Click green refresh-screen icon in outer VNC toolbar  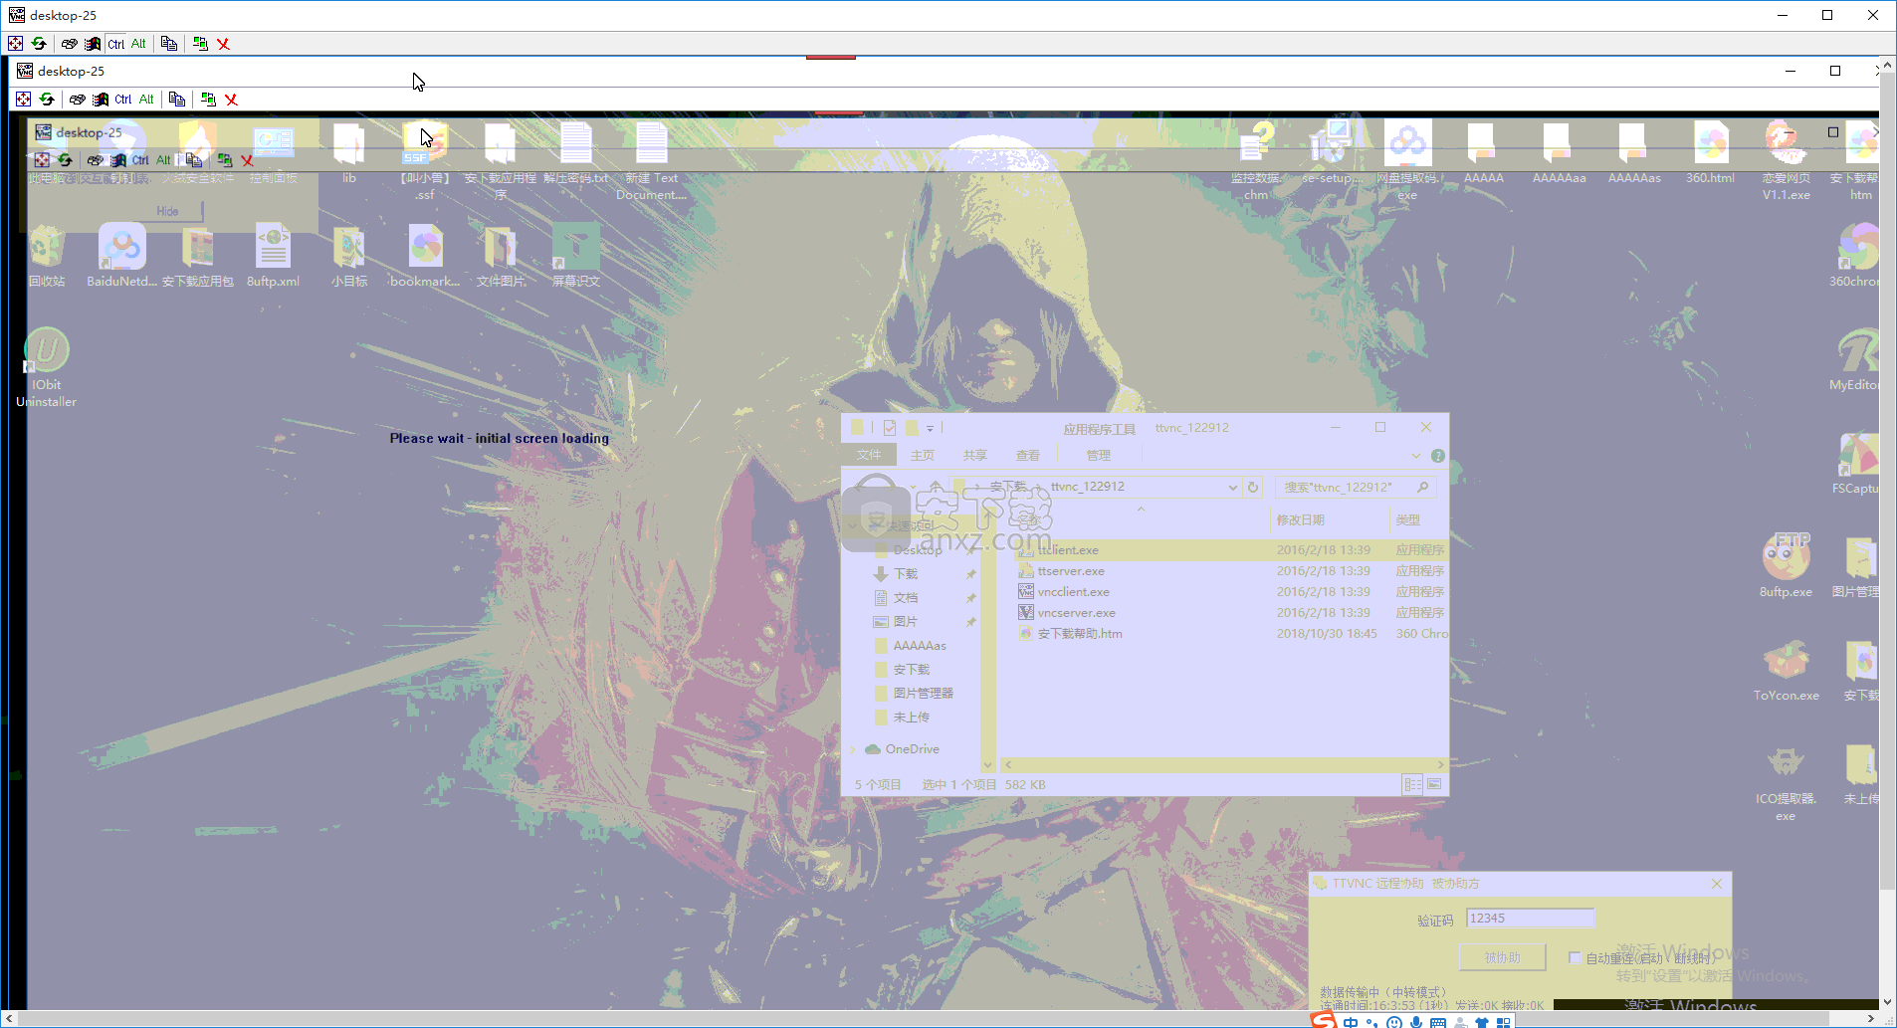39,44
